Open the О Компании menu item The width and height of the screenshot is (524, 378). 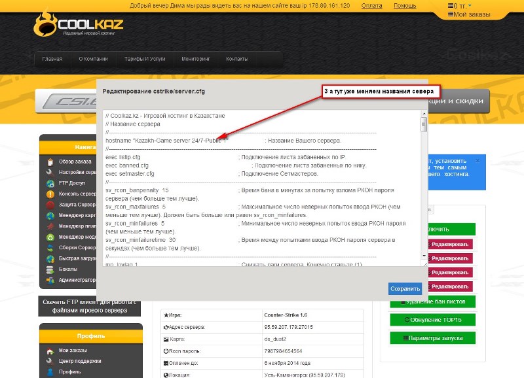[93, 59]
